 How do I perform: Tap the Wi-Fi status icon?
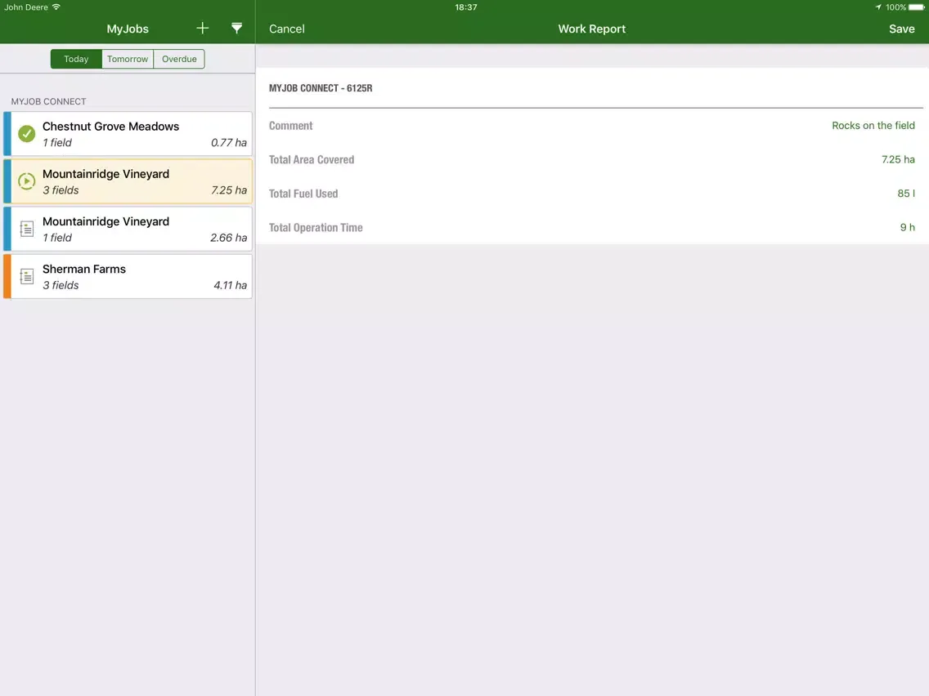(56, 7)
